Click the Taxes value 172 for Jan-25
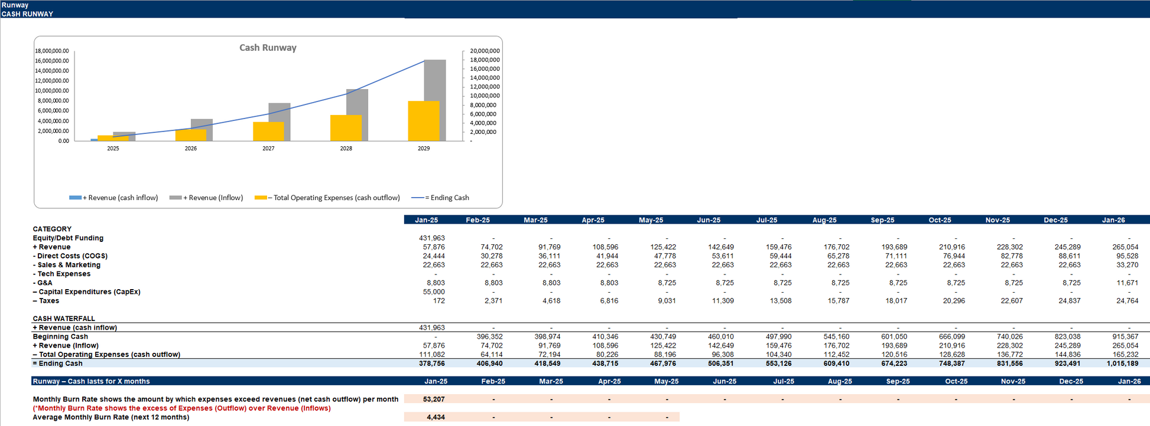Screen dimensions: 1150x426 point(438,301)
